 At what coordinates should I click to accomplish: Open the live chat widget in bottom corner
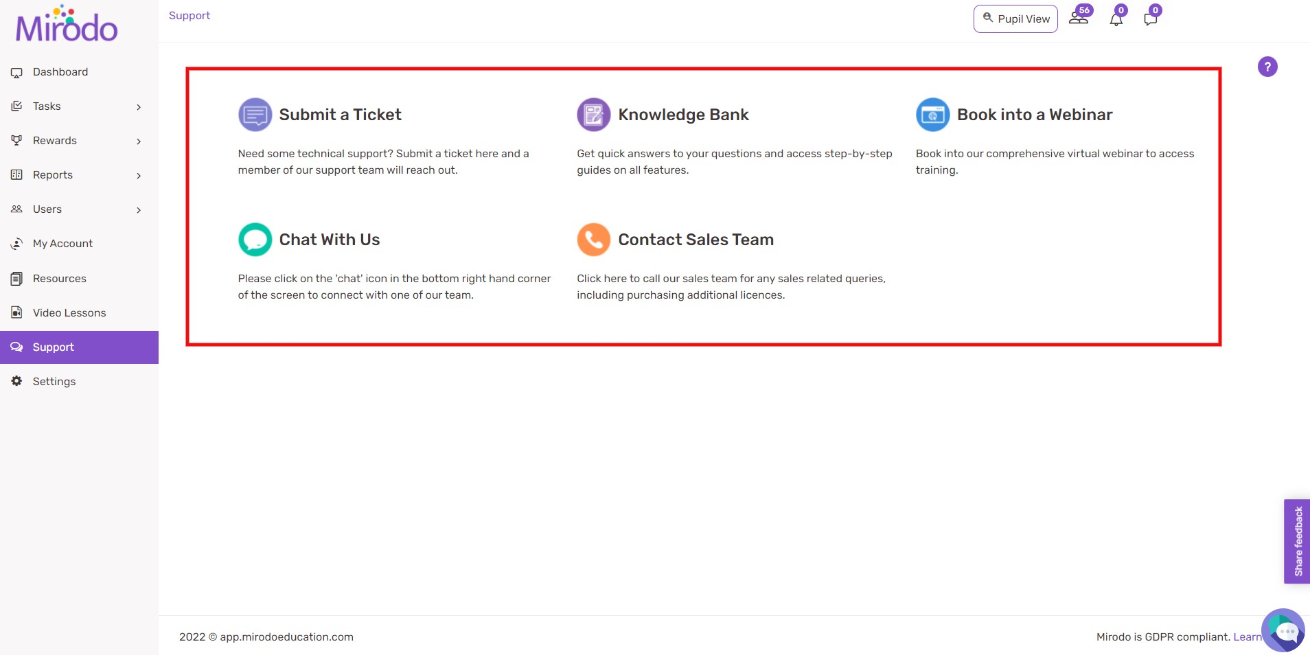click(x=1283, y=630)
